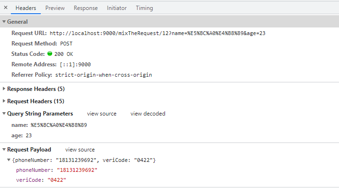This screenshot has height=196, width=339.
Task: Select the Headers tab
Action: point(26,8)
